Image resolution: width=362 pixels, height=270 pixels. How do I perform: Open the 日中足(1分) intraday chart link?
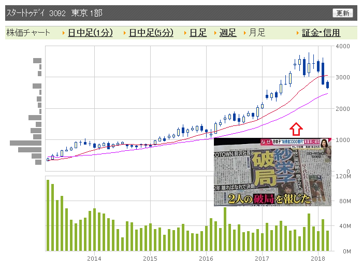[90, 33]
